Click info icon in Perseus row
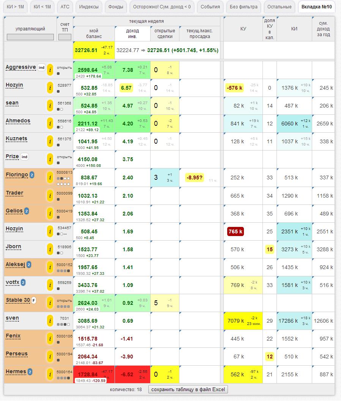Screen dimensions: 341x401 pos(50,357)
